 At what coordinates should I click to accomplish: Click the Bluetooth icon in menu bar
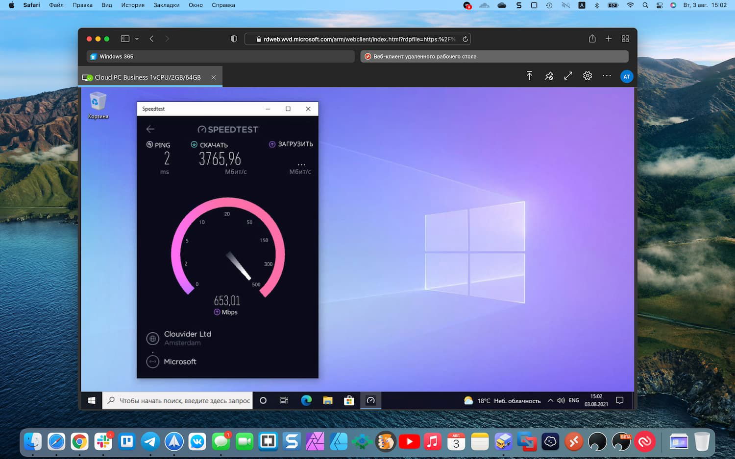pyautogui.click(x=597, y=5)
